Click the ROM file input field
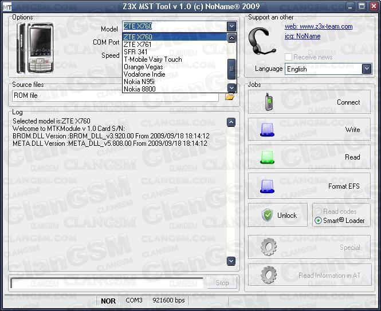Viewport: 381px width, 311px height. coord(115,95)
